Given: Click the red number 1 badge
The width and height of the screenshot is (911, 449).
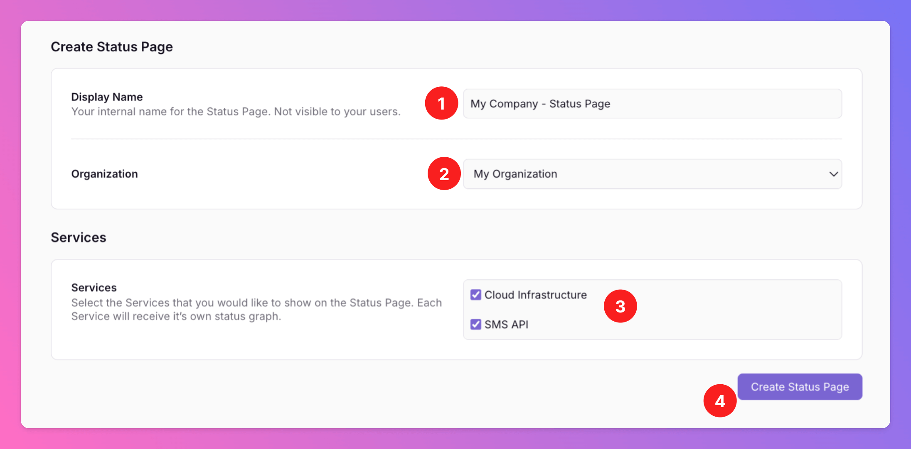Looking at the screenshot, I should tap(441, 103).
